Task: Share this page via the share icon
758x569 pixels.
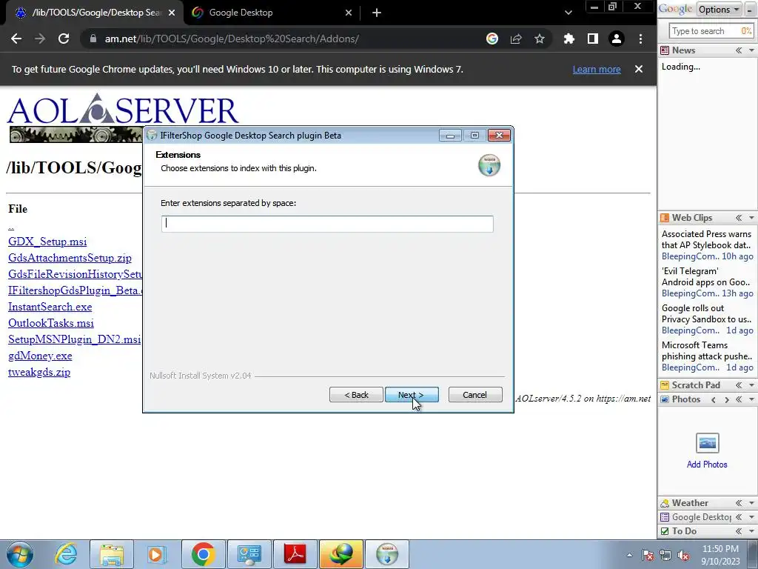Action: 516,39
